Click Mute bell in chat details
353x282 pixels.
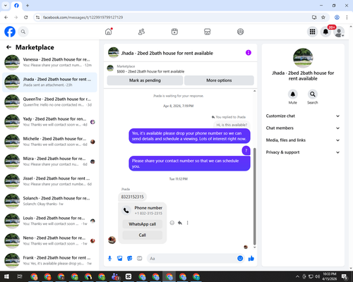[293, 94]
